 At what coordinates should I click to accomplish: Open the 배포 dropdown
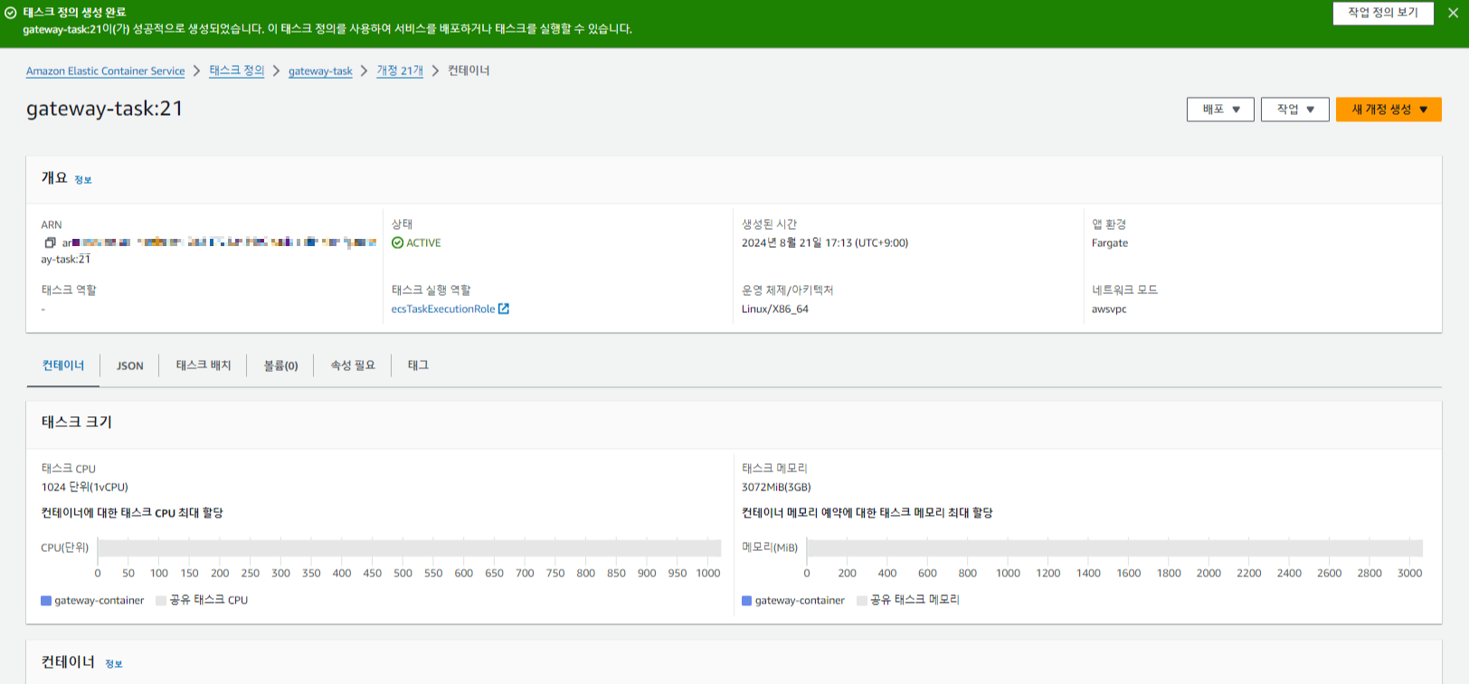point(1220,109)
